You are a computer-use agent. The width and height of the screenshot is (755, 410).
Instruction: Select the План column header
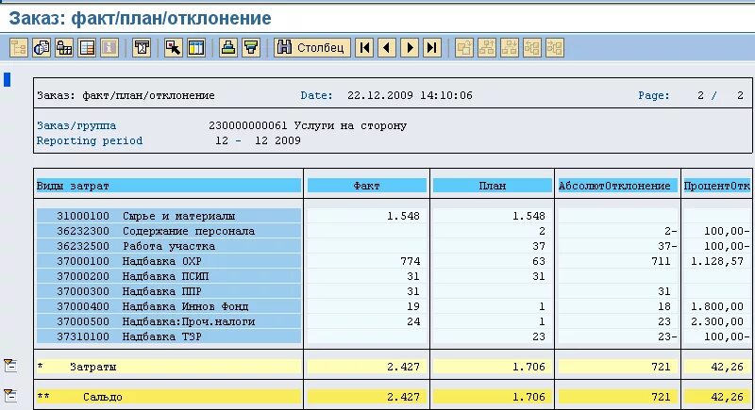point(492,186)
